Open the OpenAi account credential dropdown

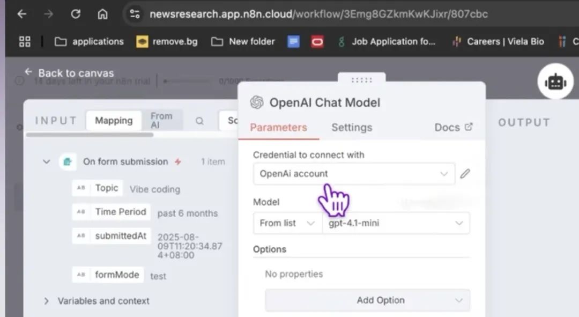click(x=354, y=174)
